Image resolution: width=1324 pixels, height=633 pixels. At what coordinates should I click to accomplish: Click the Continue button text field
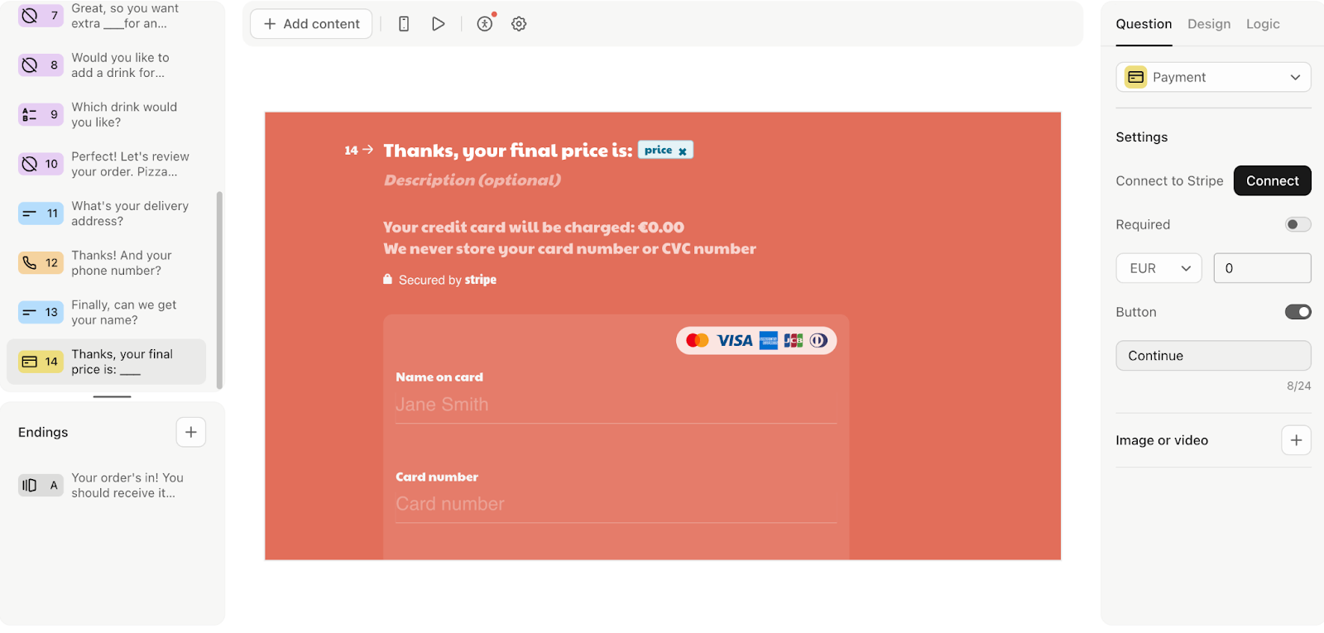[x=1213, y=356]
